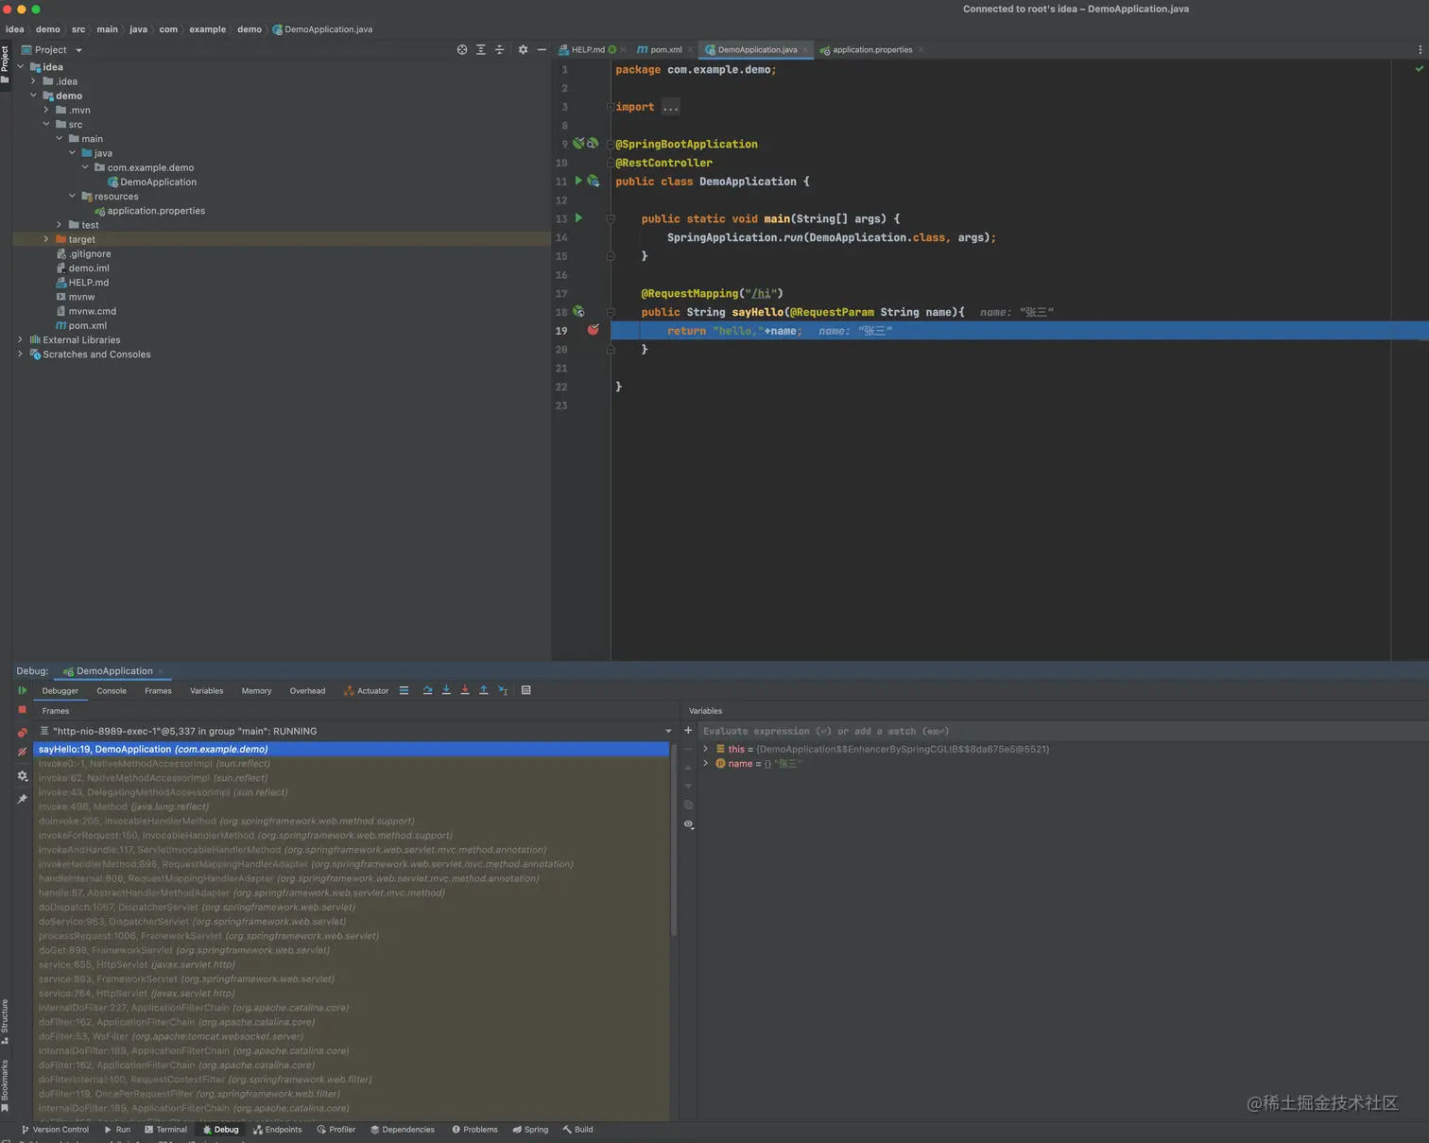The image size is (1429, 1143).
Task: Open Version Control tool window
Action: coord(55,1130)
